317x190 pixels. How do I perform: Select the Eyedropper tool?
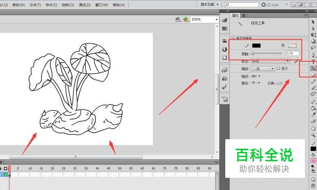[313, 114]
